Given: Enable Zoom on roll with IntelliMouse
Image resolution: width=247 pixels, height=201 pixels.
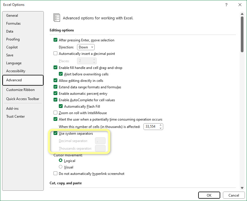Looking at the screenshot, I should point(55,112).
